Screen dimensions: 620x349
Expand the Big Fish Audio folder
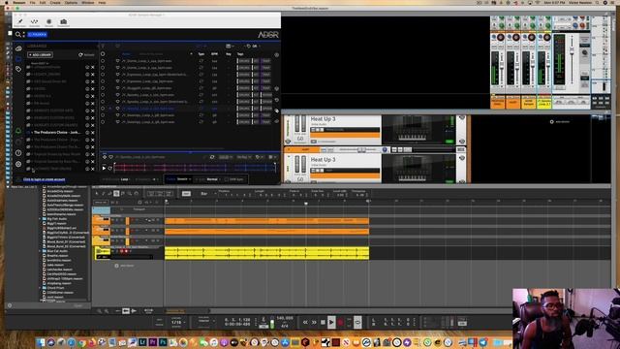coord(41,219)
